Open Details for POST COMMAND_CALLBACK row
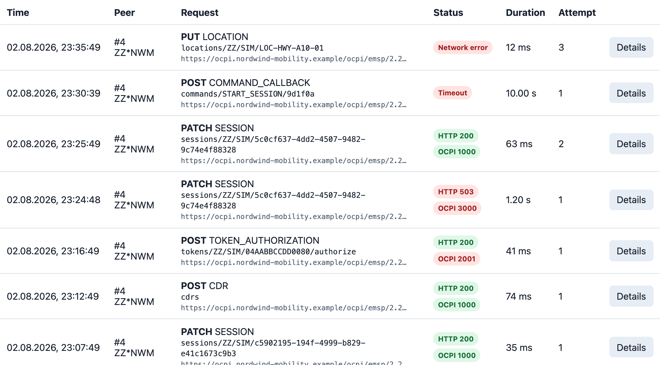Image resolution: width=660 pixels, height=365 pixels. click(x=631, y=93)
